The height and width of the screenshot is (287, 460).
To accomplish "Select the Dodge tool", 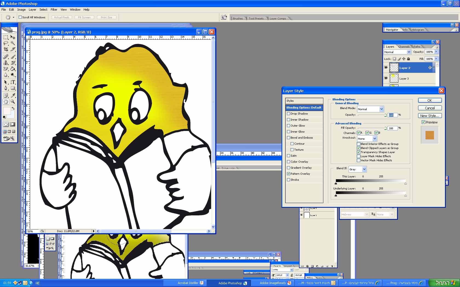I will (13, 75).
